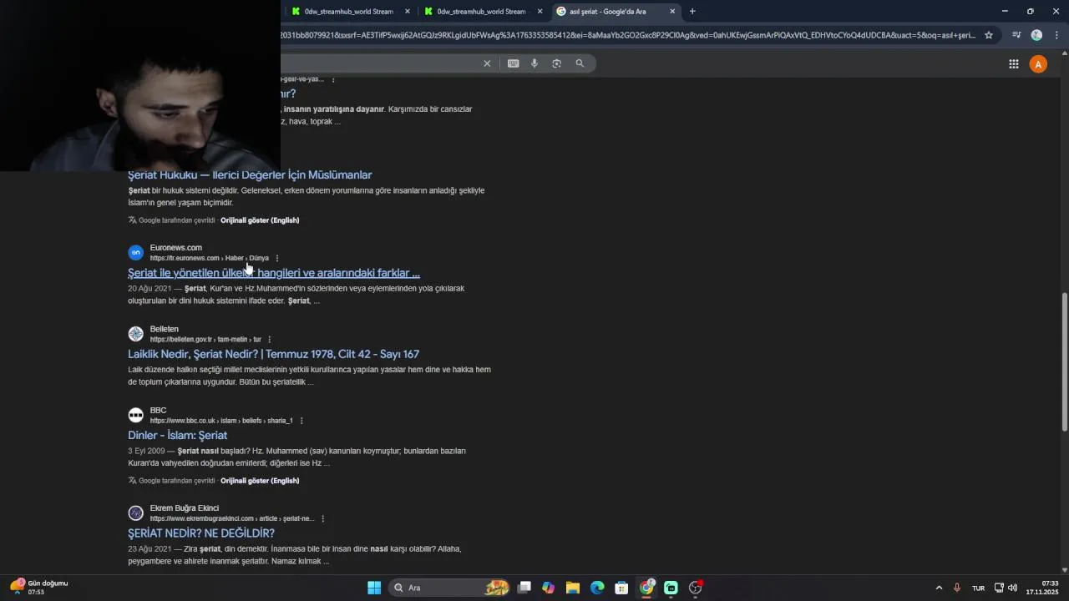Screen dimensions: 1069x601
Task: Switch to the first 0dw_streamhub_world Stream tab
Action: tap(348, 12)
